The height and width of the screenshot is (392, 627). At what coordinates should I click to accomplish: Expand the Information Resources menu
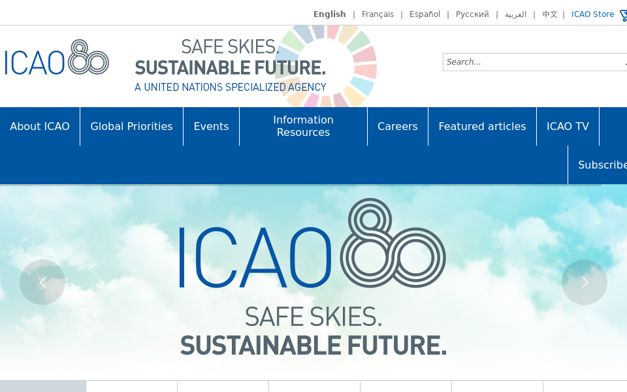[x=303, y=126]
